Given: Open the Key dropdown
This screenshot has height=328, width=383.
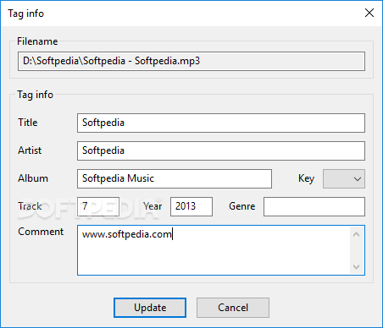Looking at the screenshot, I should 344,178.
